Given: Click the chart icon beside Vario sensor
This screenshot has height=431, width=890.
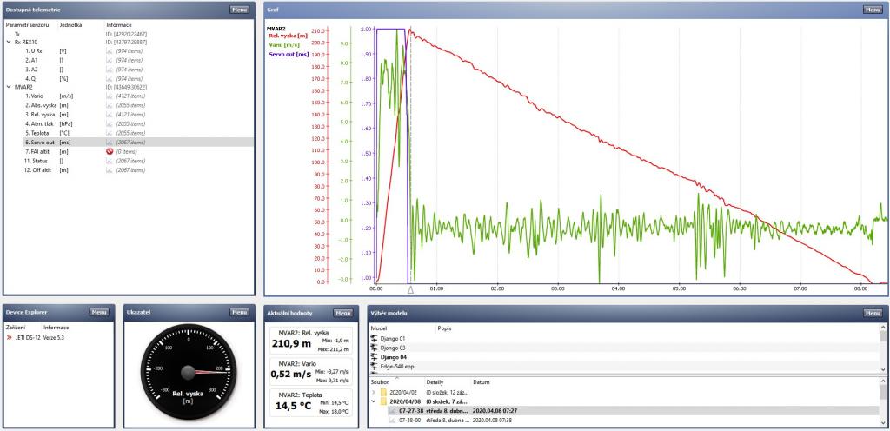Looking at the screenshot, I should pos(110,96).
